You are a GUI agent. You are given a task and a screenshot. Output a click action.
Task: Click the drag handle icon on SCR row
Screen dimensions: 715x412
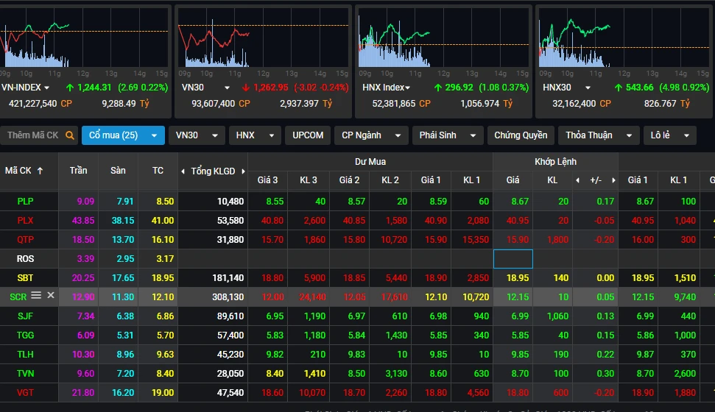pos(36,295)
